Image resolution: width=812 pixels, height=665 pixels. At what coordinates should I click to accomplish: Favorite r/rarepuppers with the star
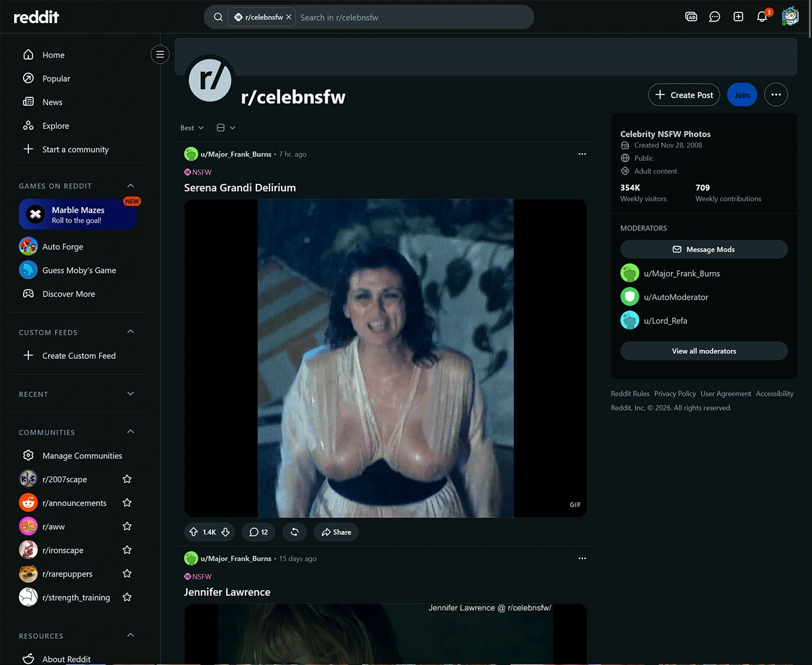pos(127,573)
